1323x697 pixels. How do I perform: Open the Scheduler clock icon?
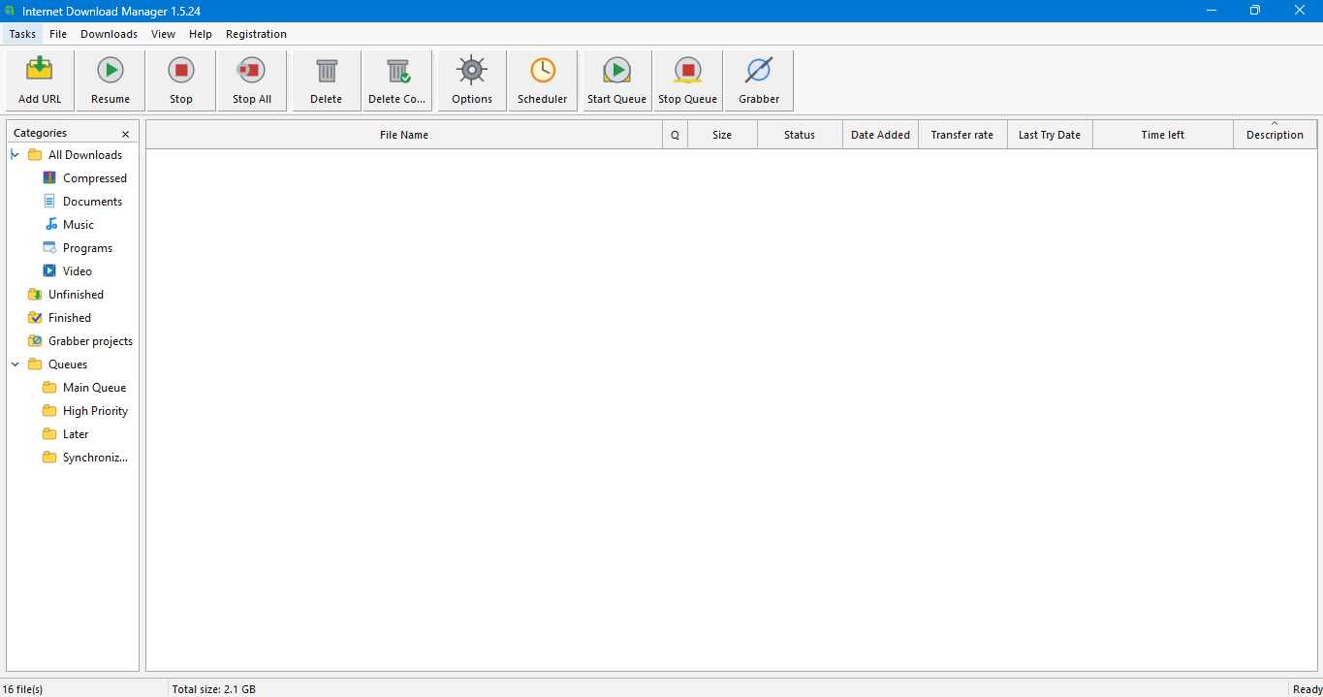pos(543,70)
